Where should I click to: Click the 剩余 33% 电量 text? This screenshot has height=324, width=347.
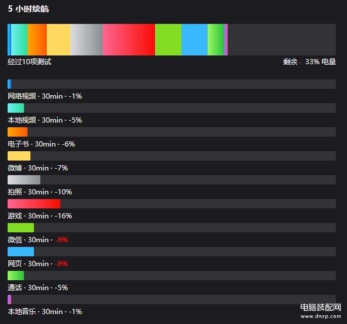pos(310,61)
